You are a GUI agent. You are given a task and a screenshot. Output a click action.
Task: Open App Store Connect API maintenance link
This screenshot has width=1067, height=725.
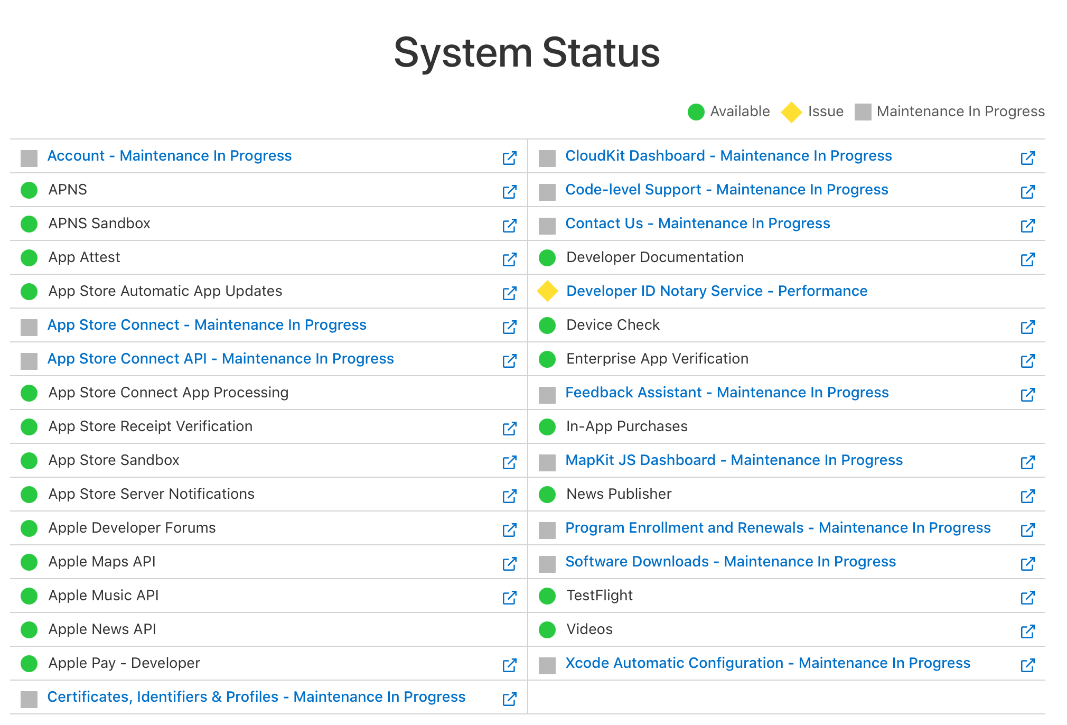coord(220,359)
